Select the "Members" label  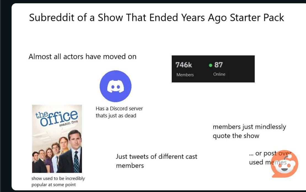pyautogui.click(x=185, y=75)
